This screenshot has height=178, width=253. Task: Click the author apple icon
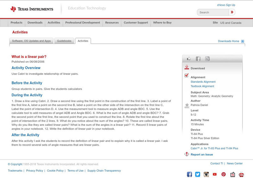(x=187, y=106)
